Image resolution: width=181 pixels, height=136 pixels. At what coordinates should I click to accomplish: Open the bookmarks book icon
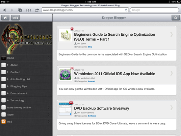(x=29, y=10)
